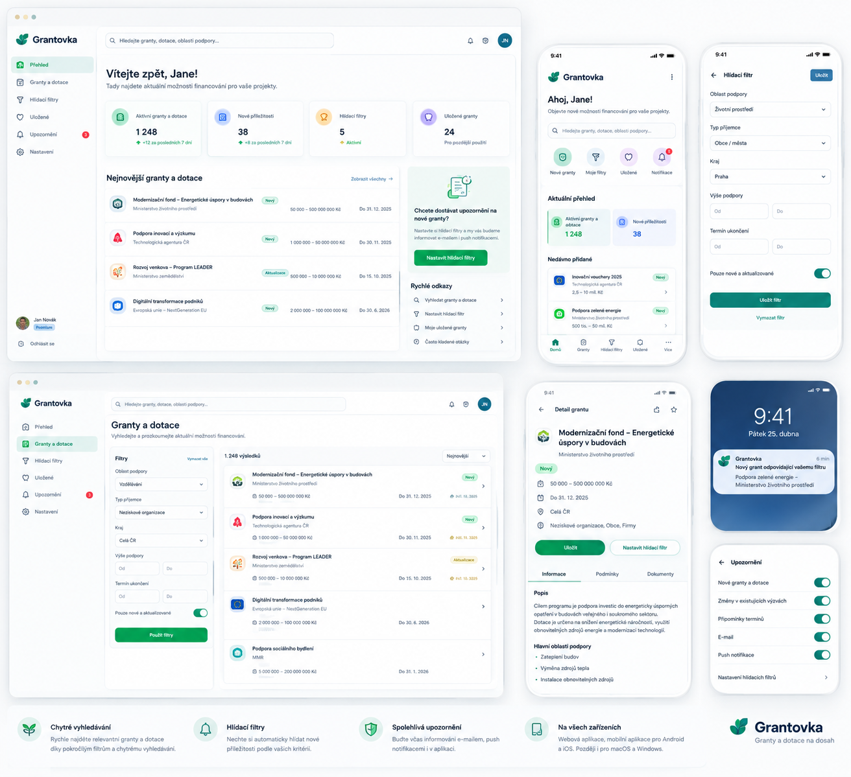The width and height of the screenshot is (851, 777).
Task: Switch to the Podmínky tab
Action: (607, 574)
